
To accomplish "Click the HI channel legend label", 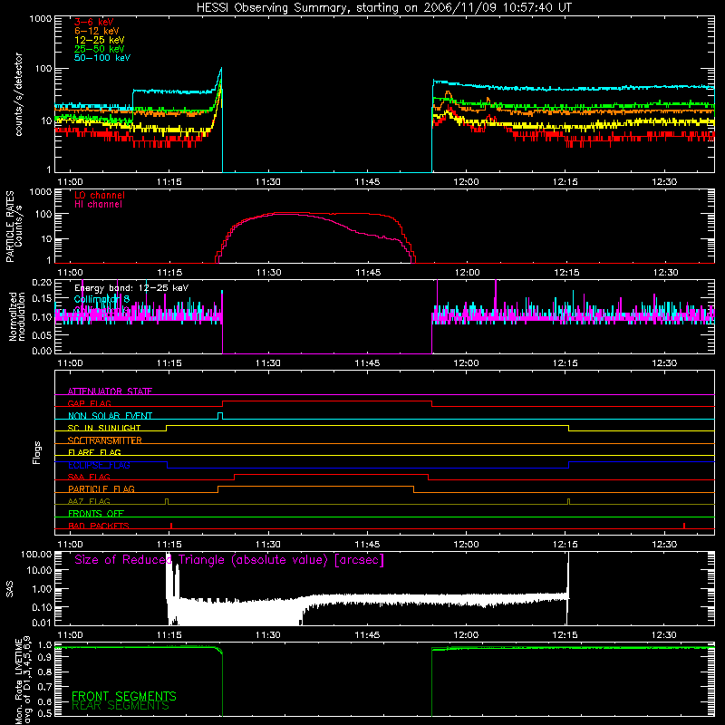I will point(98,205).
